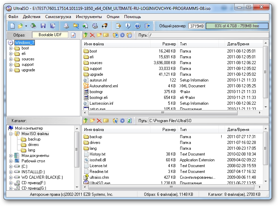This screenshot has height=206, width=278.
Task: Click red X delete icon in image pane
Action: pos(92,35)
